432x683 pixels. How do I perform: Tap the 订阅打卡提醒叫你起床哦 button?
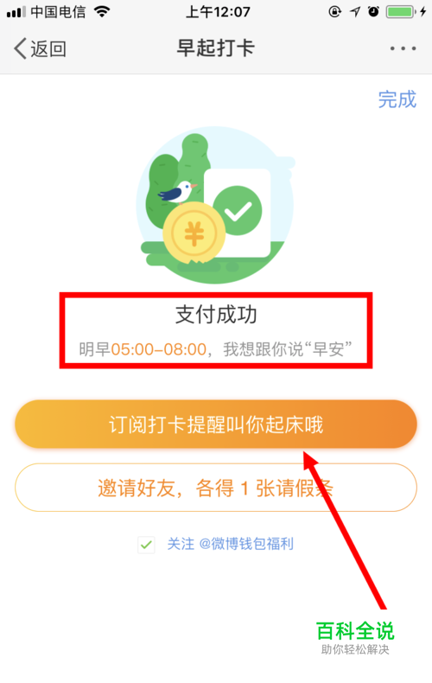pos(216,424)
